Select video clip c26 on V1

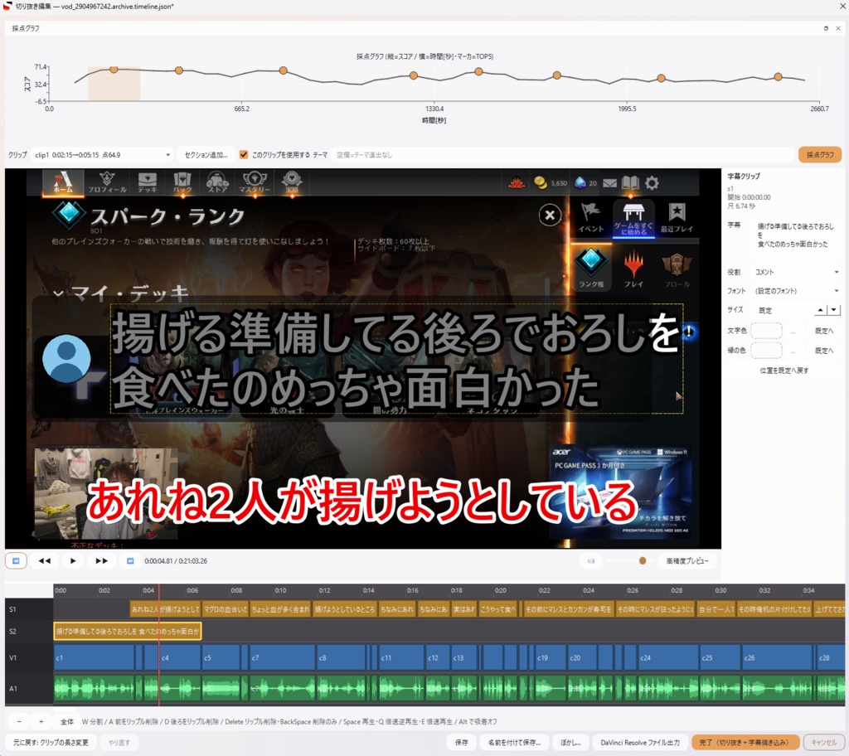pyautogui.click(x=778, y=657)
